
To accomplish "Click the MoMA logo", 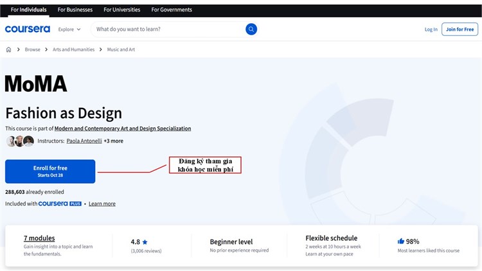I will [36, 83].
